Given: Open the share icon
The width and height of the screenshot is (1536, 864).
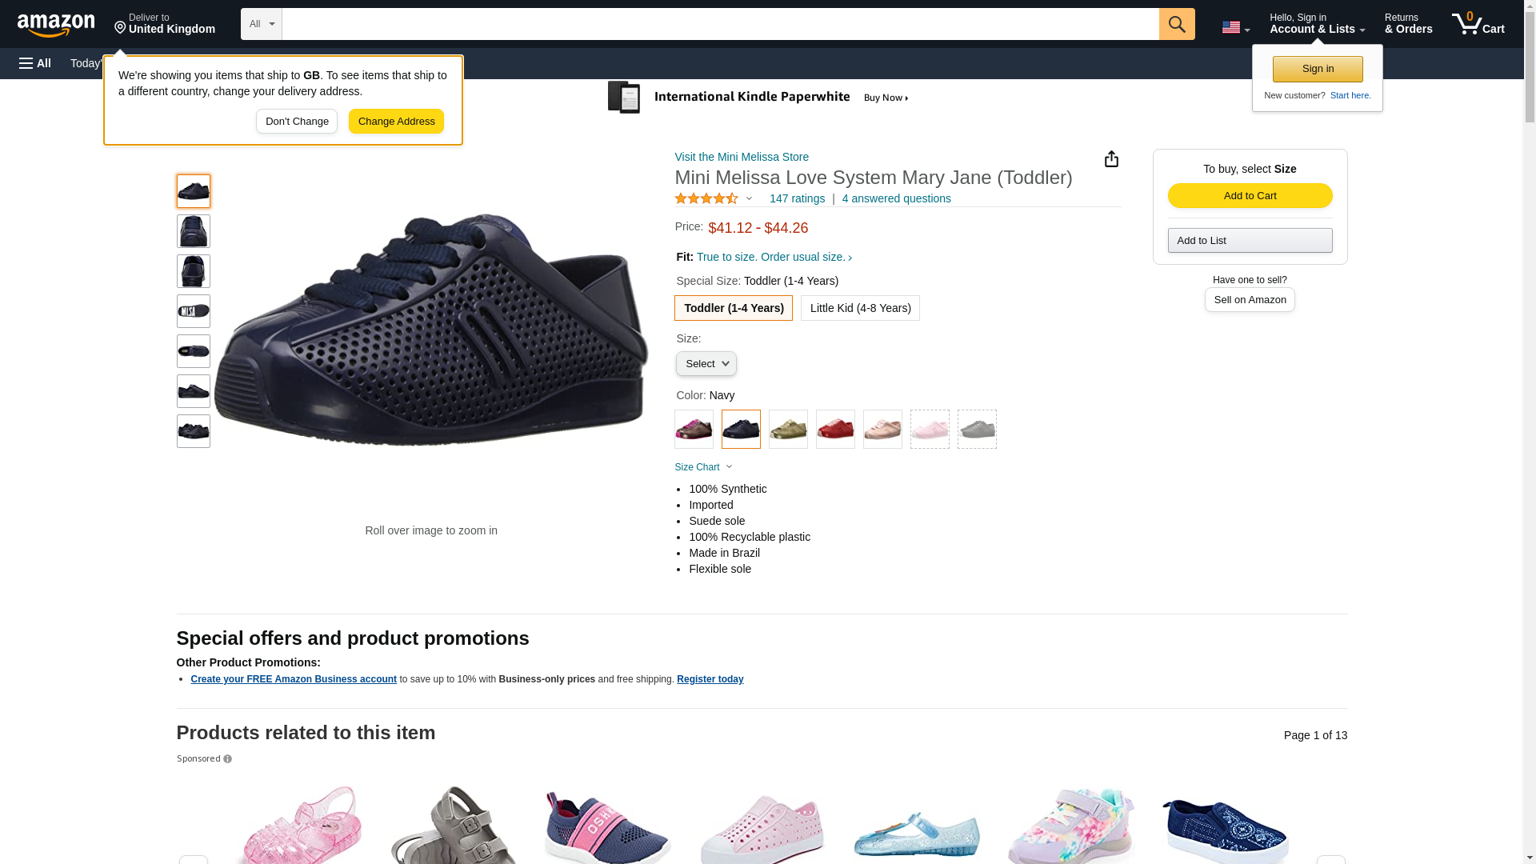Looking at the screenshot, I should point(1111,159).
